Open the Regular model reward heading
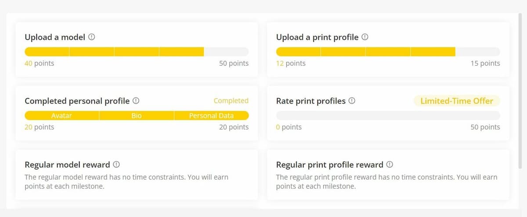527x217 pixels. 67,165
